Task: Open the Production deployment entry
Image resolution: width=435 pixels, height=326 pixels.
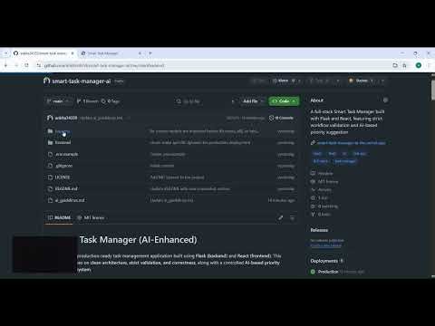Action: pos(328,272)
